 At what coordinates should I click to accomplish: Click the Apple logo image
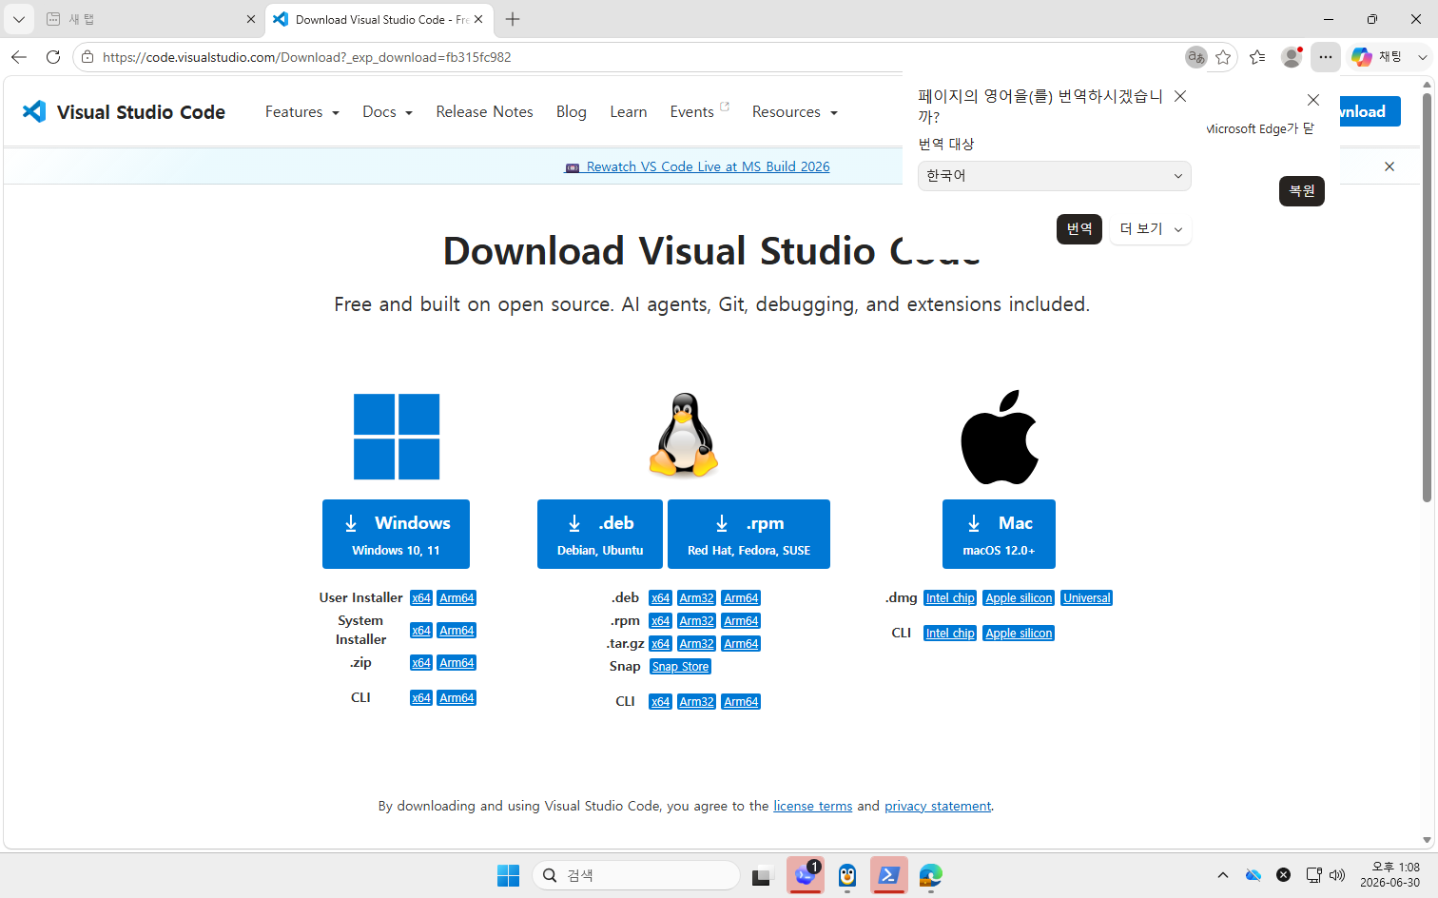click(x=999, y=437)
